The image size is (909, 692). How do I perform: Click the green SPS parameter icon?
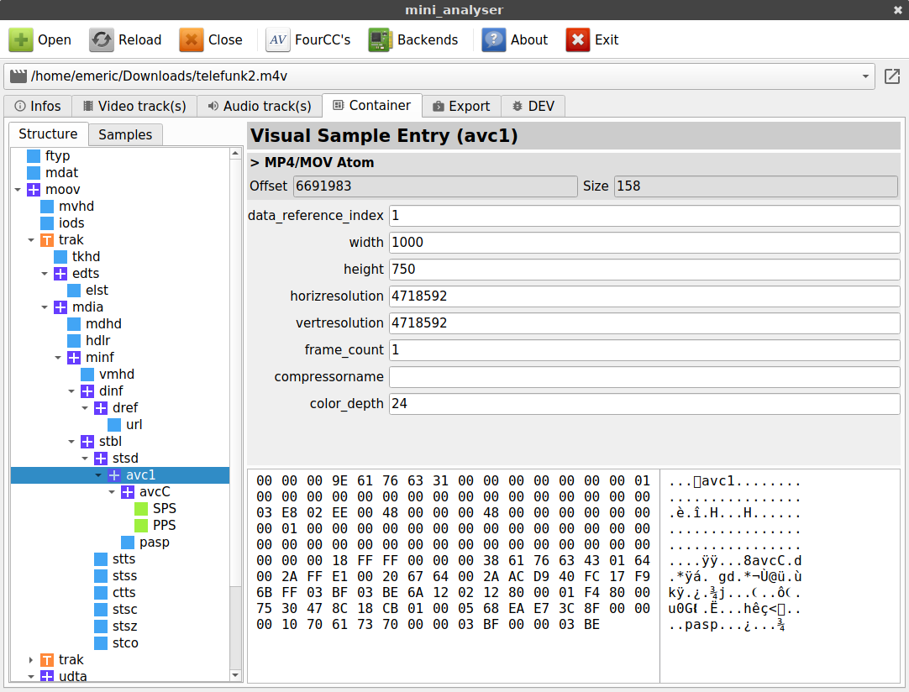tap(141, 509)
